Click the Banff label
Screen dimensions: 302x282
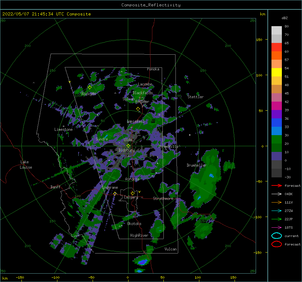coord(55,187)
